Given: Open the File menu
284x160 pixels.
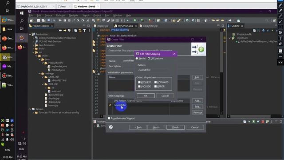Looking at the screenshot, I should 31,16.
